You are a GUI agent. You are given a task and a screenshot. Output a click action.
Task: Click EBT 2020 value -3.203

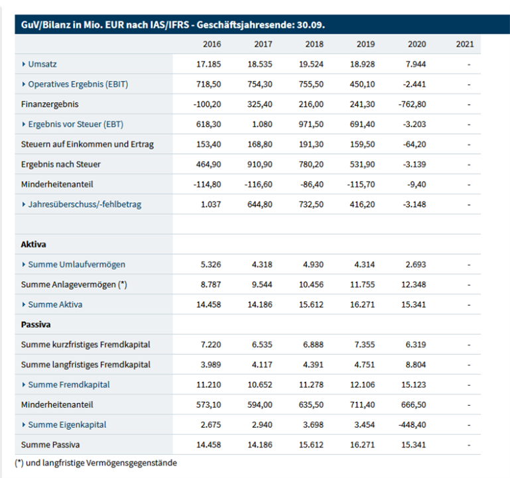pyautogui.click(x=414, y=124)
